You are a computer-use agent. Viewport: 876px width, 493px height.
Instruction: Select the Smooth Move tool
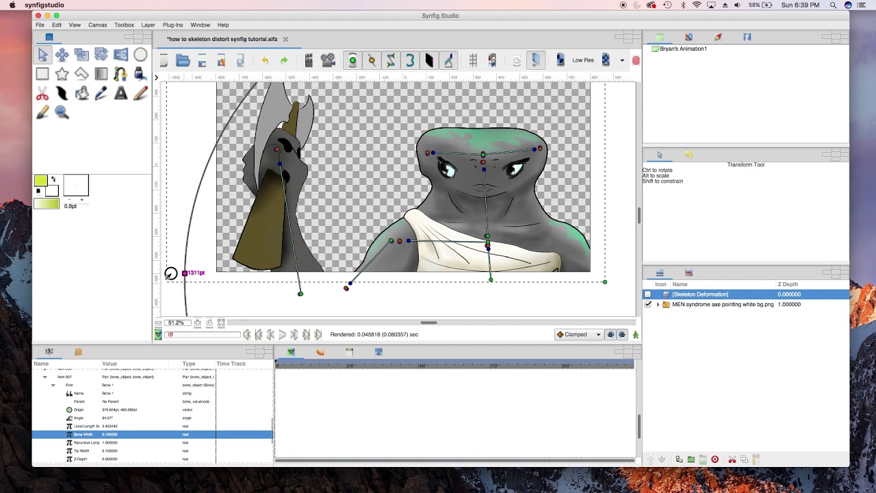tap(62, 55)
